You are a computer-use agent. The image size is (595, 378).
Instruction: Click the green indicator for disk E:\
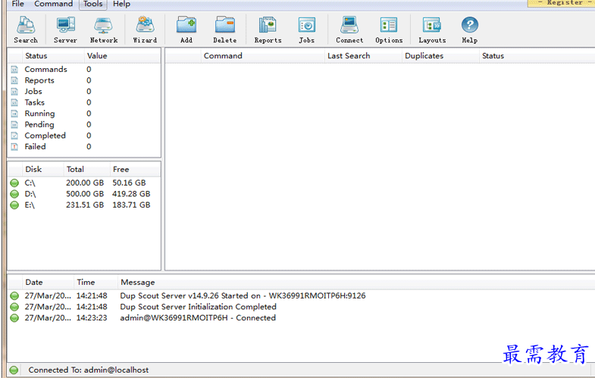click(14, 205)
